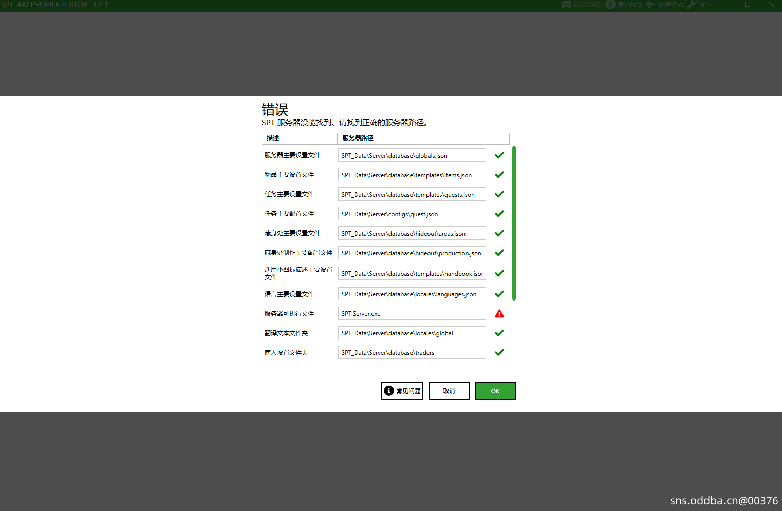Click the checkmark next to database\traders path

pyautogui.click(x=499, y=352)
